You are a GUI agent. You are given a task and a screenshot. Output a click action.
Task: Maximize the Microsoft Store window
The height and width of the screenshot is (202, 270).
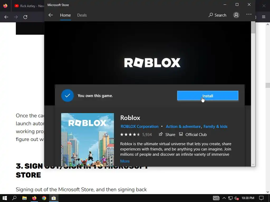pos(237,5)
